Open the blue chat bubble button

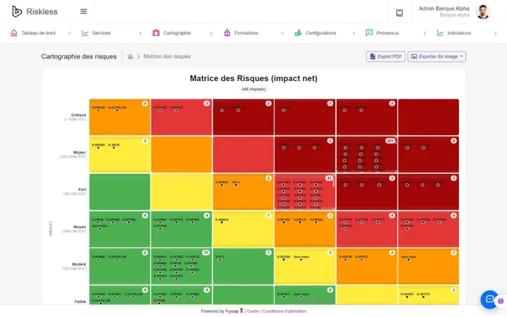coord(489,299)
